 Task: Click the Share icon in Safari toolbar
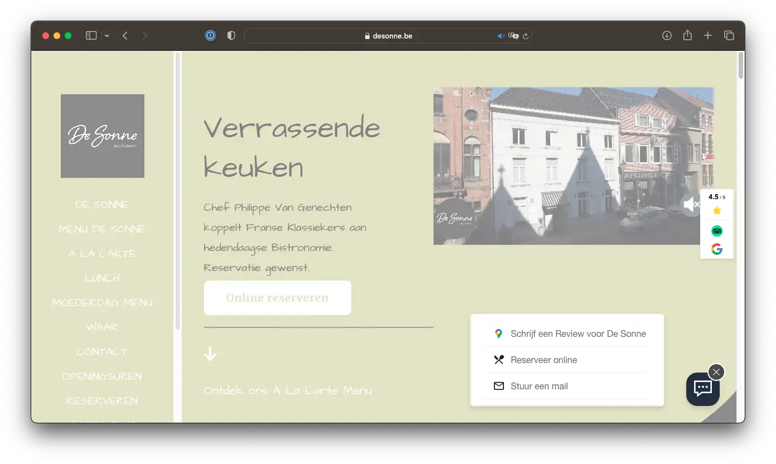[687, 36]
